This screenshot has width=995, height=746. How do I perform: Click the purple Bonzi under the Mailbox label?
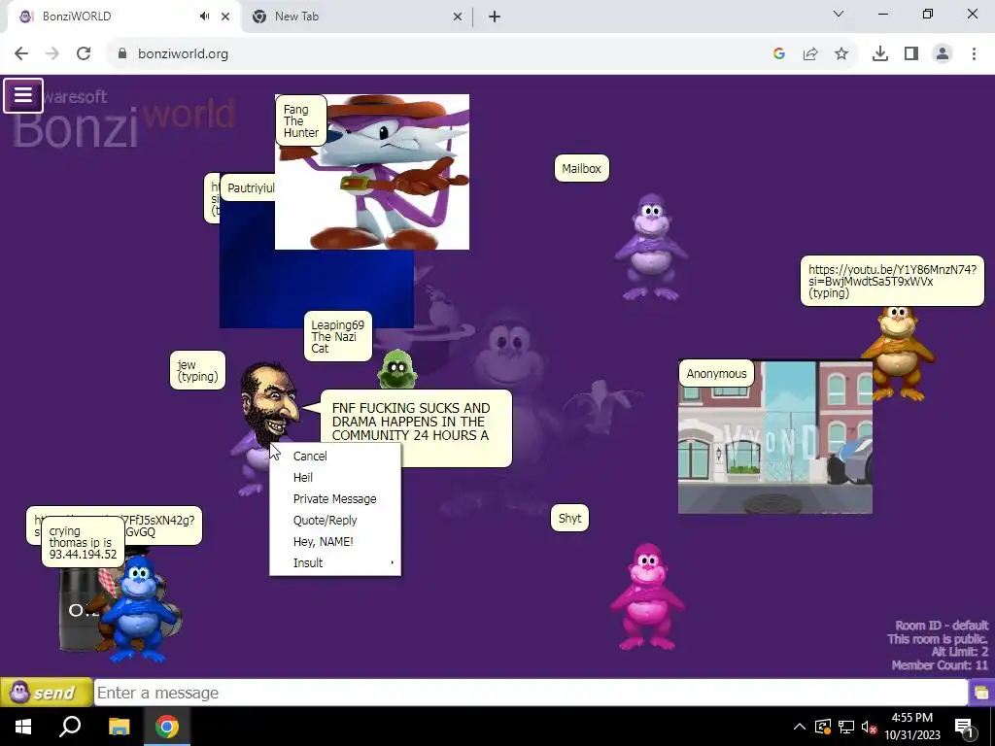(x=650, y=248)
